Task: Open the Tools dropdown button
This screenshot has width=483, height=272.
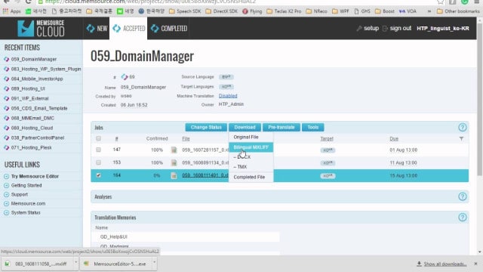Action: click(x=312, y=128)
